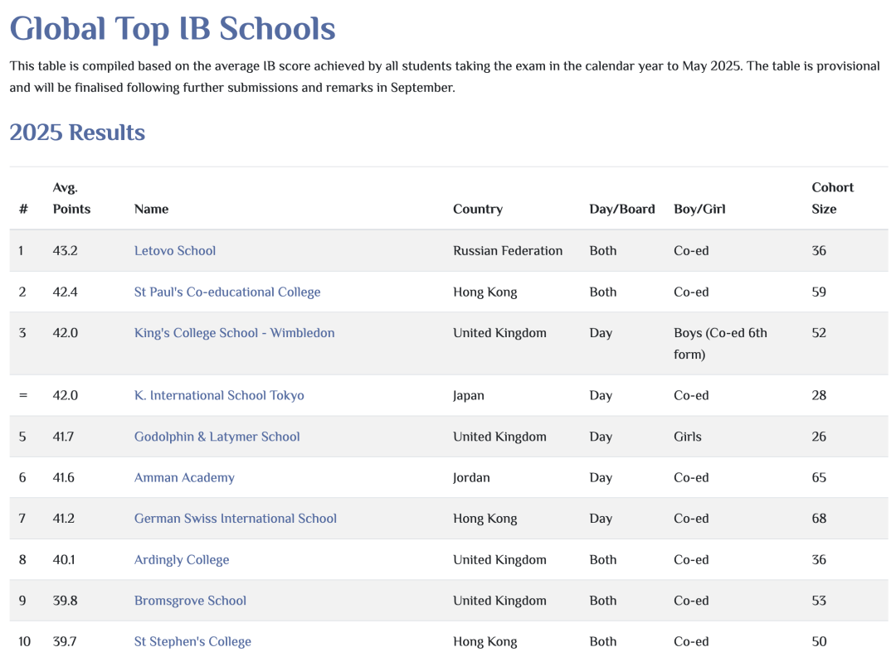Click the Global Top IB Schools title

pyautogui.click(x=173, y=29)
